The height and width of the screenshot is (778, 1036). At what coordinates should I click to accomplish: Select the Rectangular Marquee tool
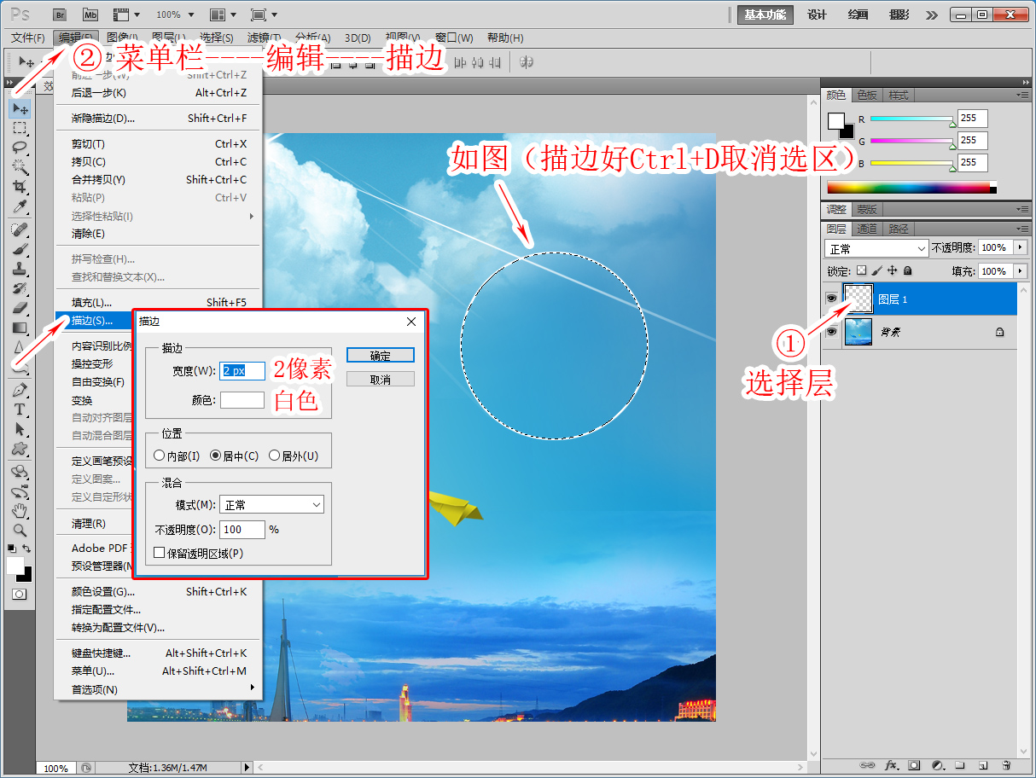pos(20,128)
